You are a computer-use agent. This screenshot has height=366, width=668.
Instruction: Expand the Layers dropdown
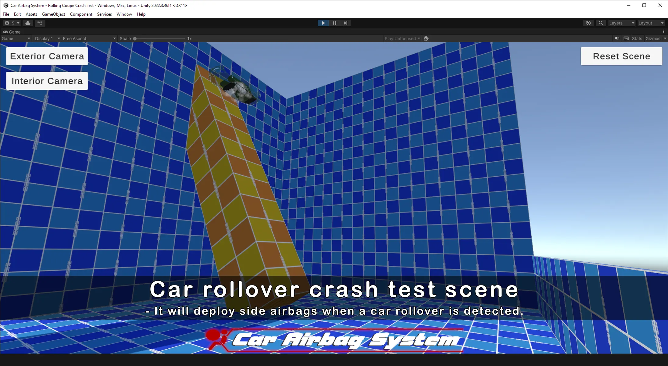pyautogui.click(x=621, y=23)
